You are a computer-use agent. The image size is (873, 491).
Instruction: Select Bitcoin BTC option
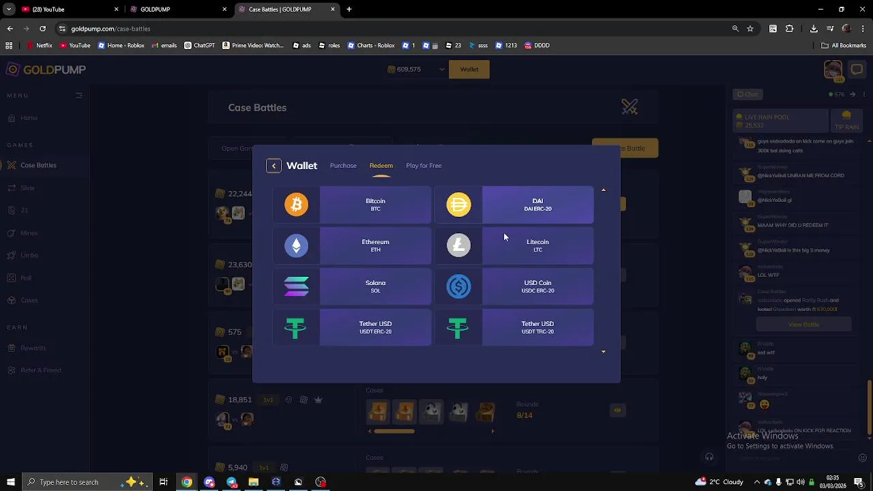(x=352, y=205)
